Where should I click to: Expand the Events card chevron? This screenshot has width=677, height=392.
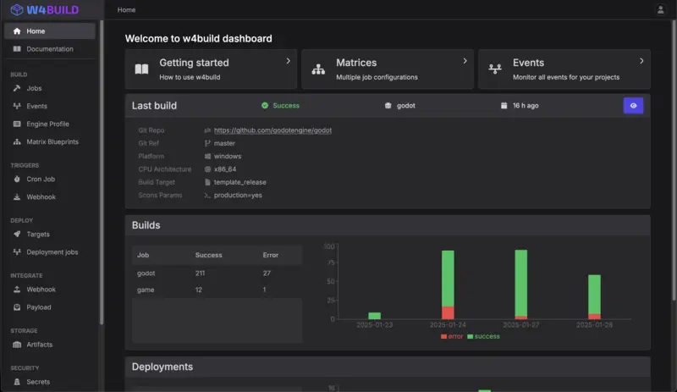tap(641, 61)
